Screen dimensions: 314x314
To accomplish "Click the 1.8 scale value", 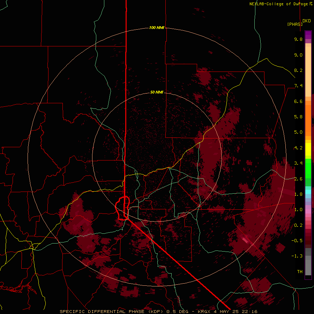I will pyautogui.click(x=298, y=194).
